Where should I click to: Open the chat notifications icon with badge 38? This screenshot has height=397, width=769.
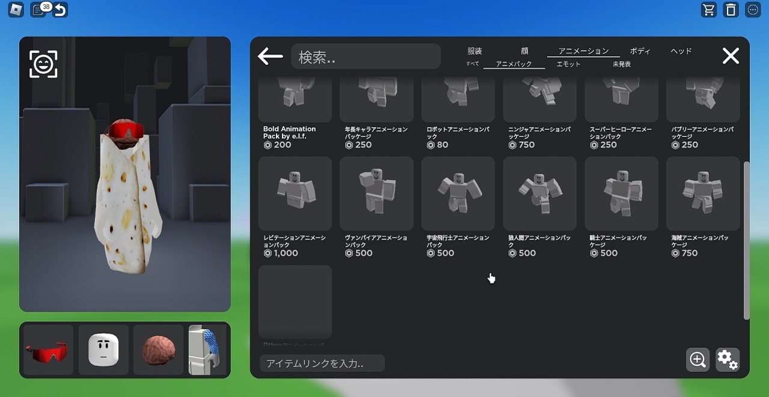(x=40, y=10)
